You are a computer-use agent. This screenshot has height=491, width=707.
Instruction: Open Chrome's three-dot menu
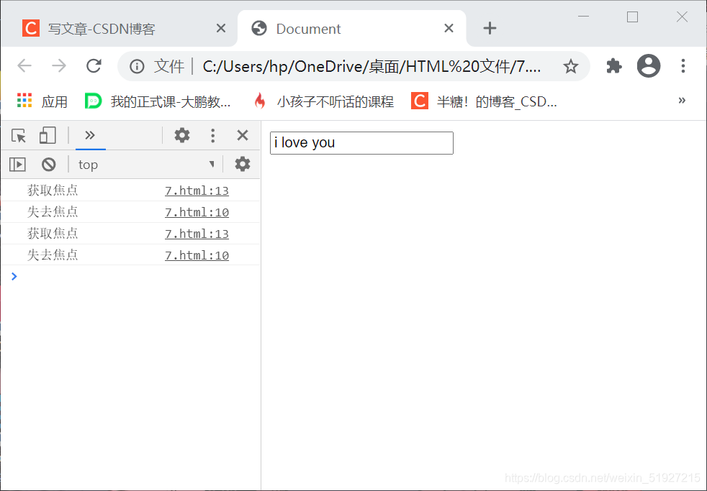coord(683,66)
